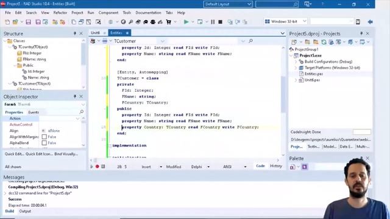Open the Refactor menu
This screenshot has width=390, height=219.
click(60, 13)
